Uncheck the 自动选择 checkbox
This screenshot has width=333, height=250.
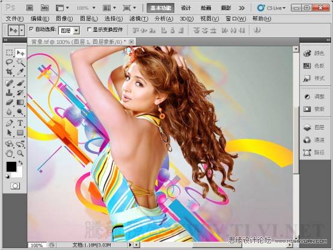[x=31, y=29]
